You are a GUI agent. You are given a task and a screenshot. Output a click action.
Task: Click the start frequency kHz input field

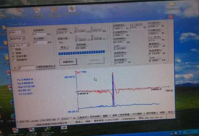pyautogui.click(x=40, y=34)
